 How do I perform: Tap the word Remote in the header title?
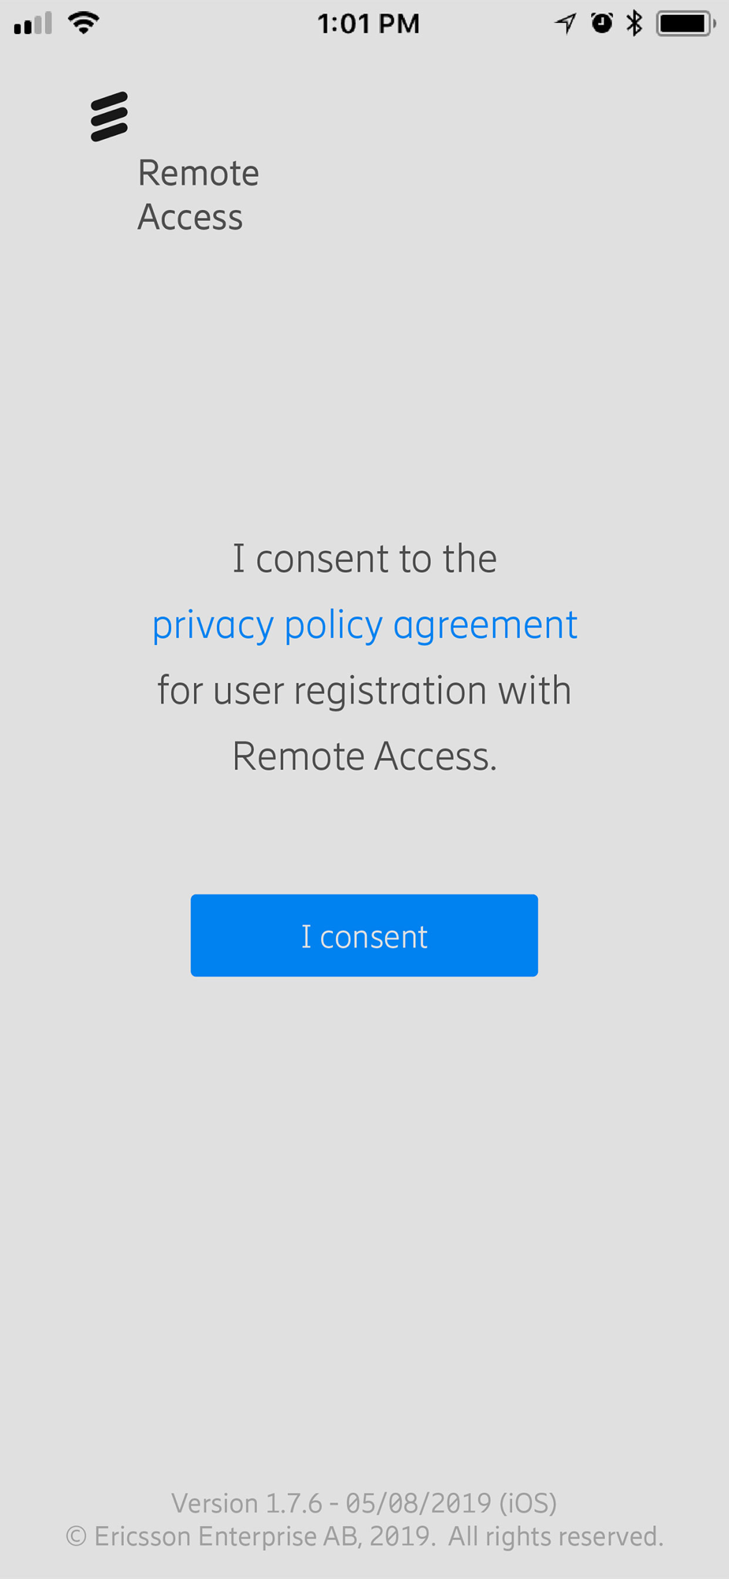tap(198, 173)
